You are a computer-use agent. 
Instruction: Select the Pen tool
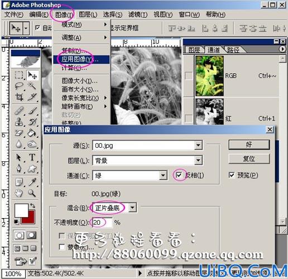[x=19, y=169]
